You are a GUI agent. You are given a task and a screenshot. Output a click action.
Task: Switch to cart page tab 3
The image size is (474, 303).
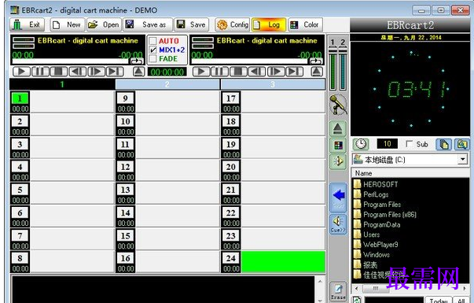[x=273, y=84]
